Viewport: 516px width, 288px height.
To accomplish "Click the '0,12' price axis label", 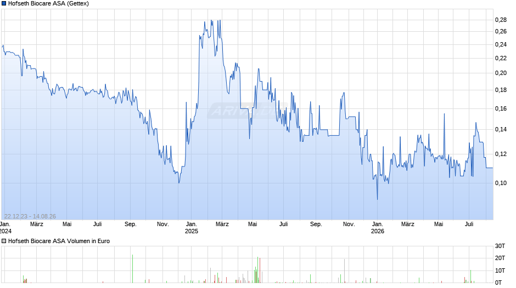I will (x=501, y=154).
